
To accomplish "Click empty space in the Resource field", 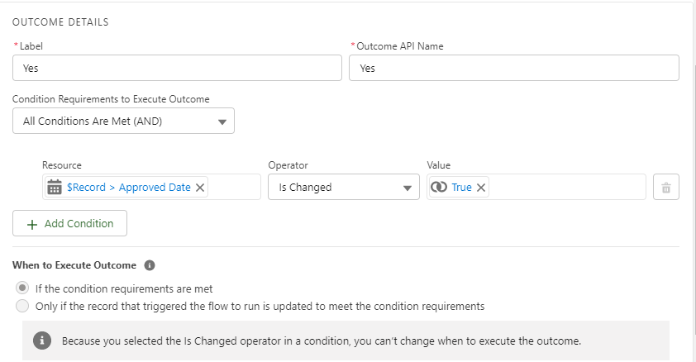I will (234, 188).
